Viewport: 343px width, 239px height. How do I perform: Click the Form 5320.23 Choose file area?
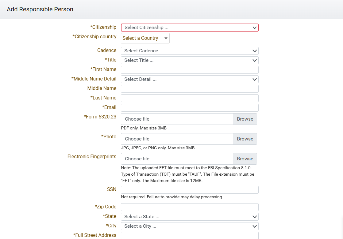click(x=177, y=119)
